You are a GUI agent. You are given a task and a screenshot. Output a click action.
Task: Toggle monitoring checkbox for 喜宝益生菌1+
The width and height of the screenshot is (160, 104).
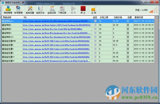point(95,57)
